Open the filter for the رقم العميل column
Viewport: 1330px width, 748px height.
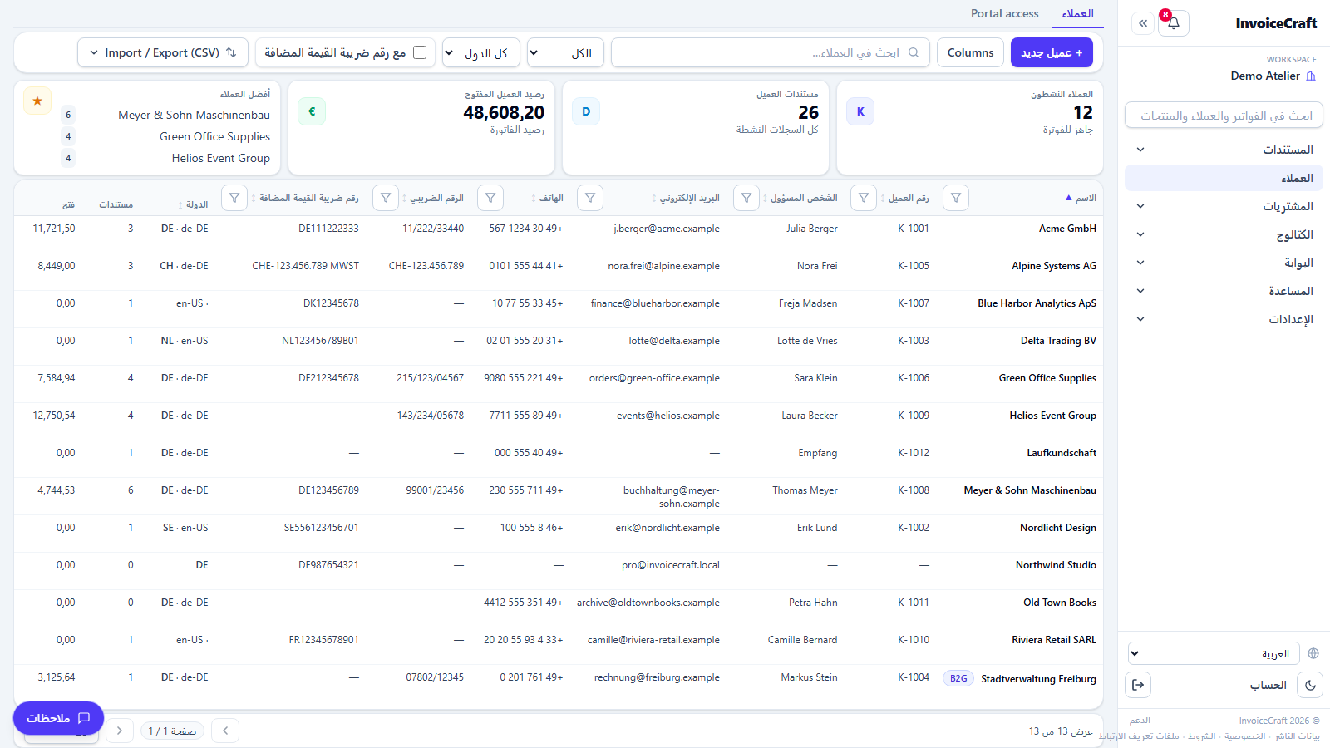(x=864, y=198)
